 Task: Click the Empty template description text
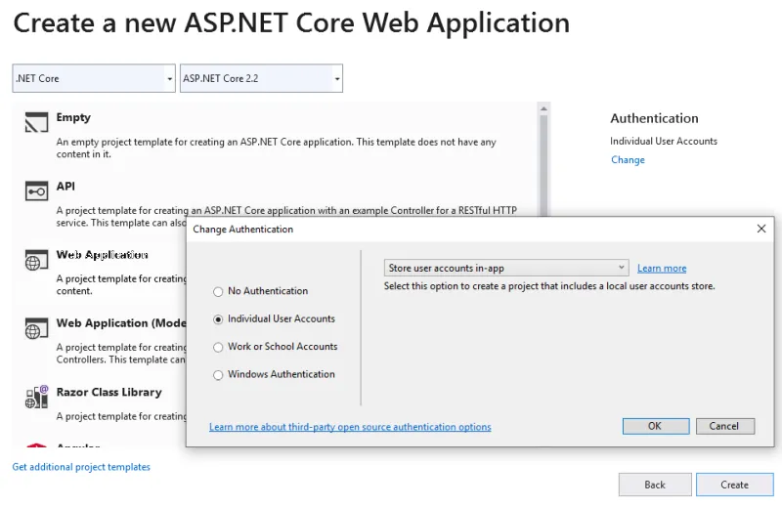pyautogui.click(x=276, y=148)
